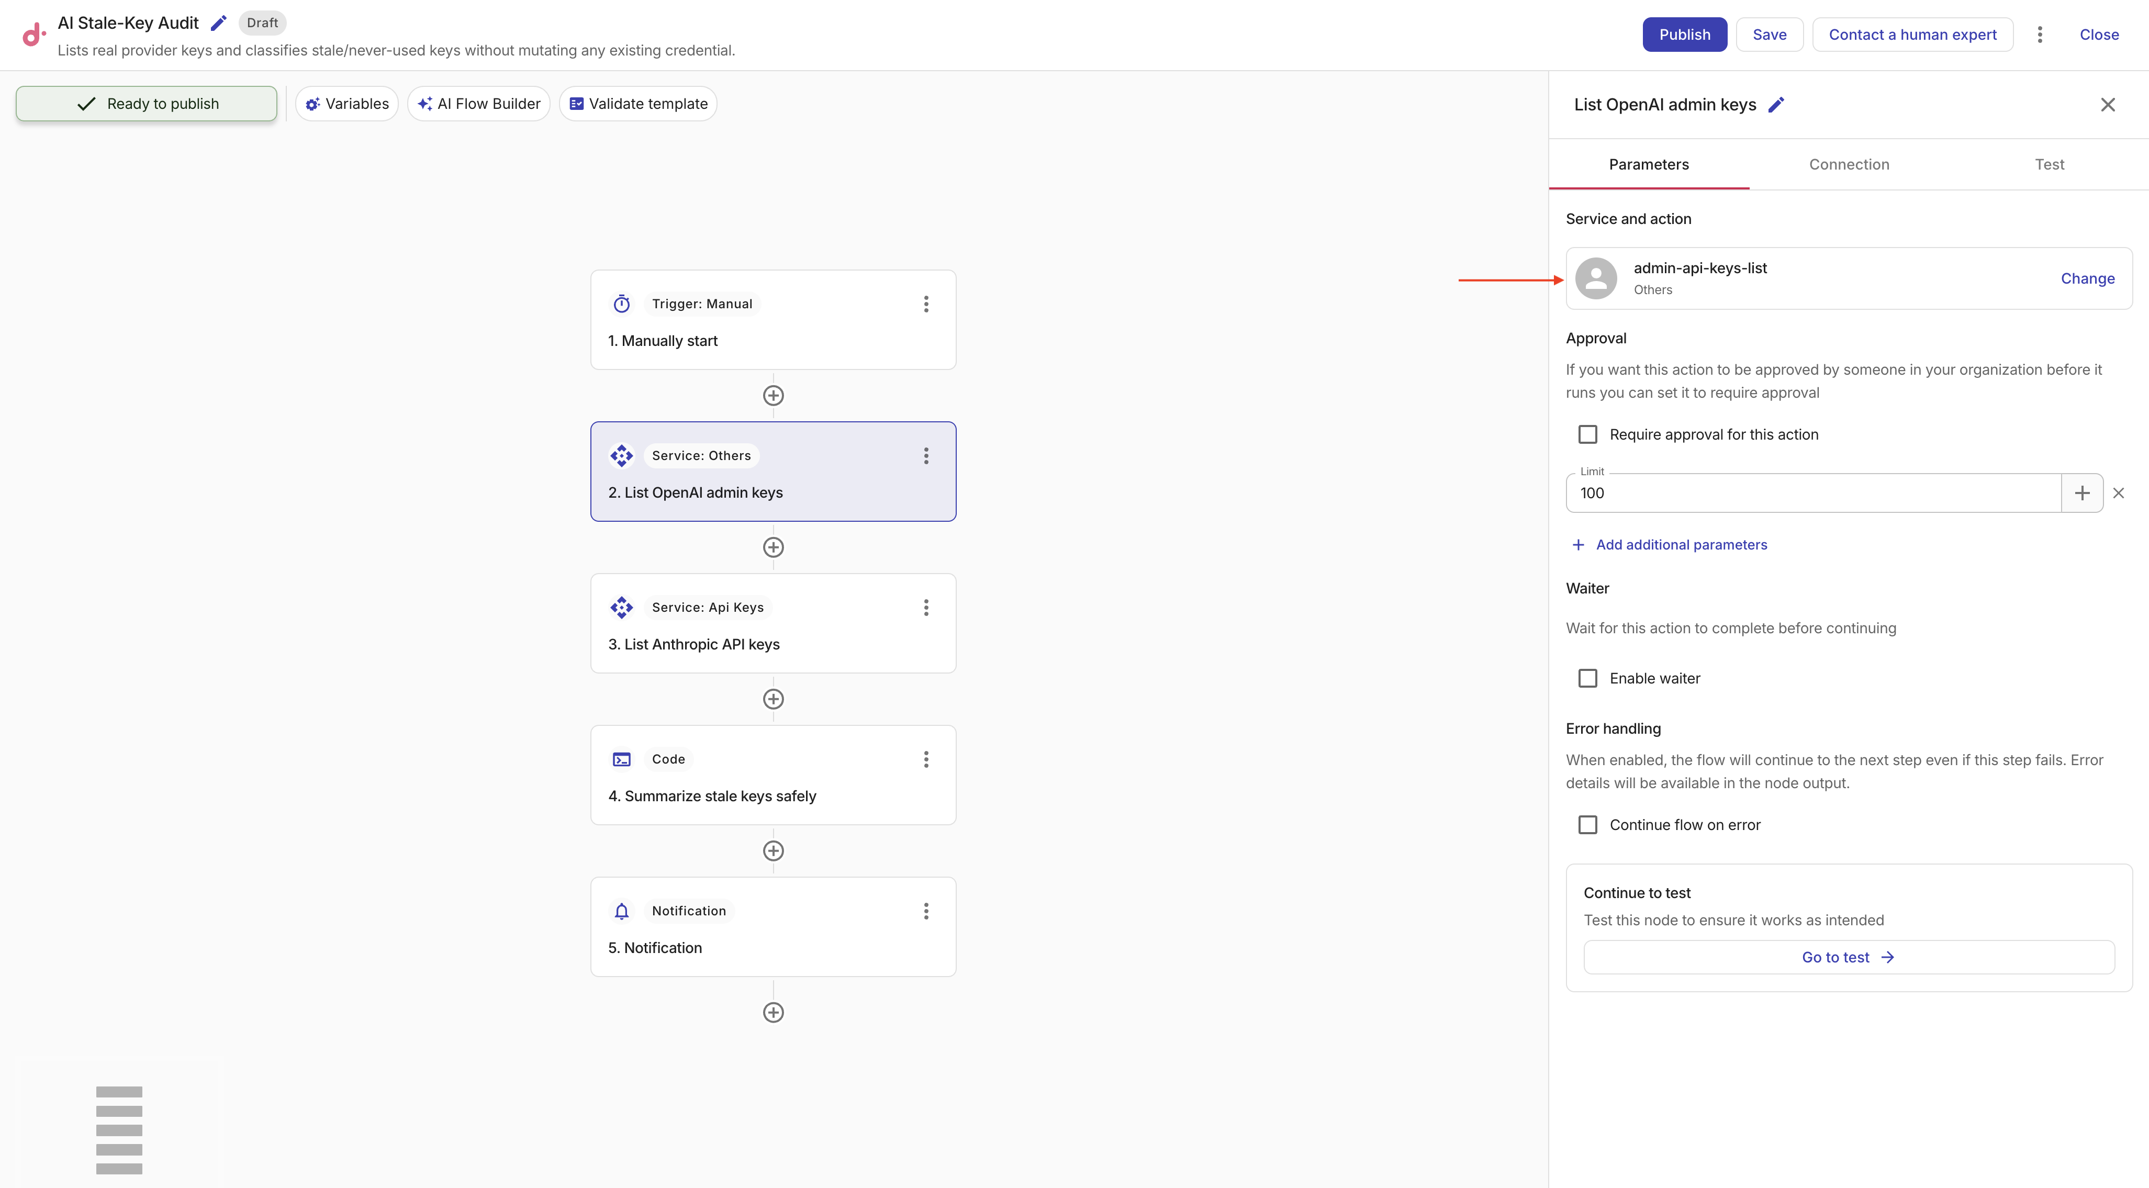Image resolution: width=2149 pixels, height=1188 pixels.
Task: Click the plus button beside Limit field
Action: pos(2081,493)
